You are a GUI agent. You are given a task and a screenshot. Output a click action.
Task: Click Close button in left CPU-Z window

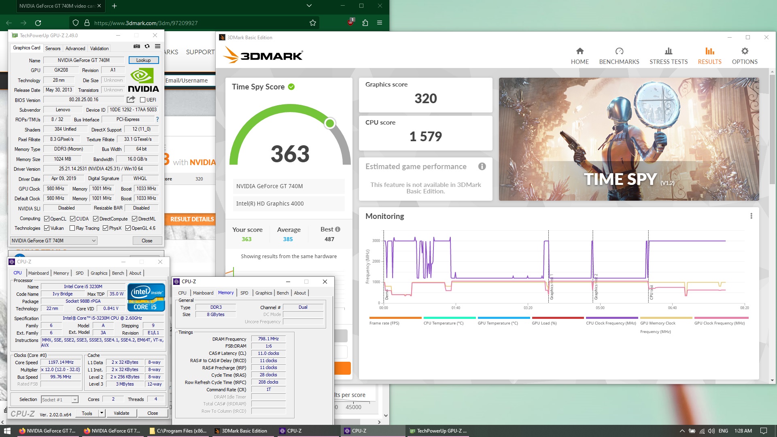coord(153,413)
